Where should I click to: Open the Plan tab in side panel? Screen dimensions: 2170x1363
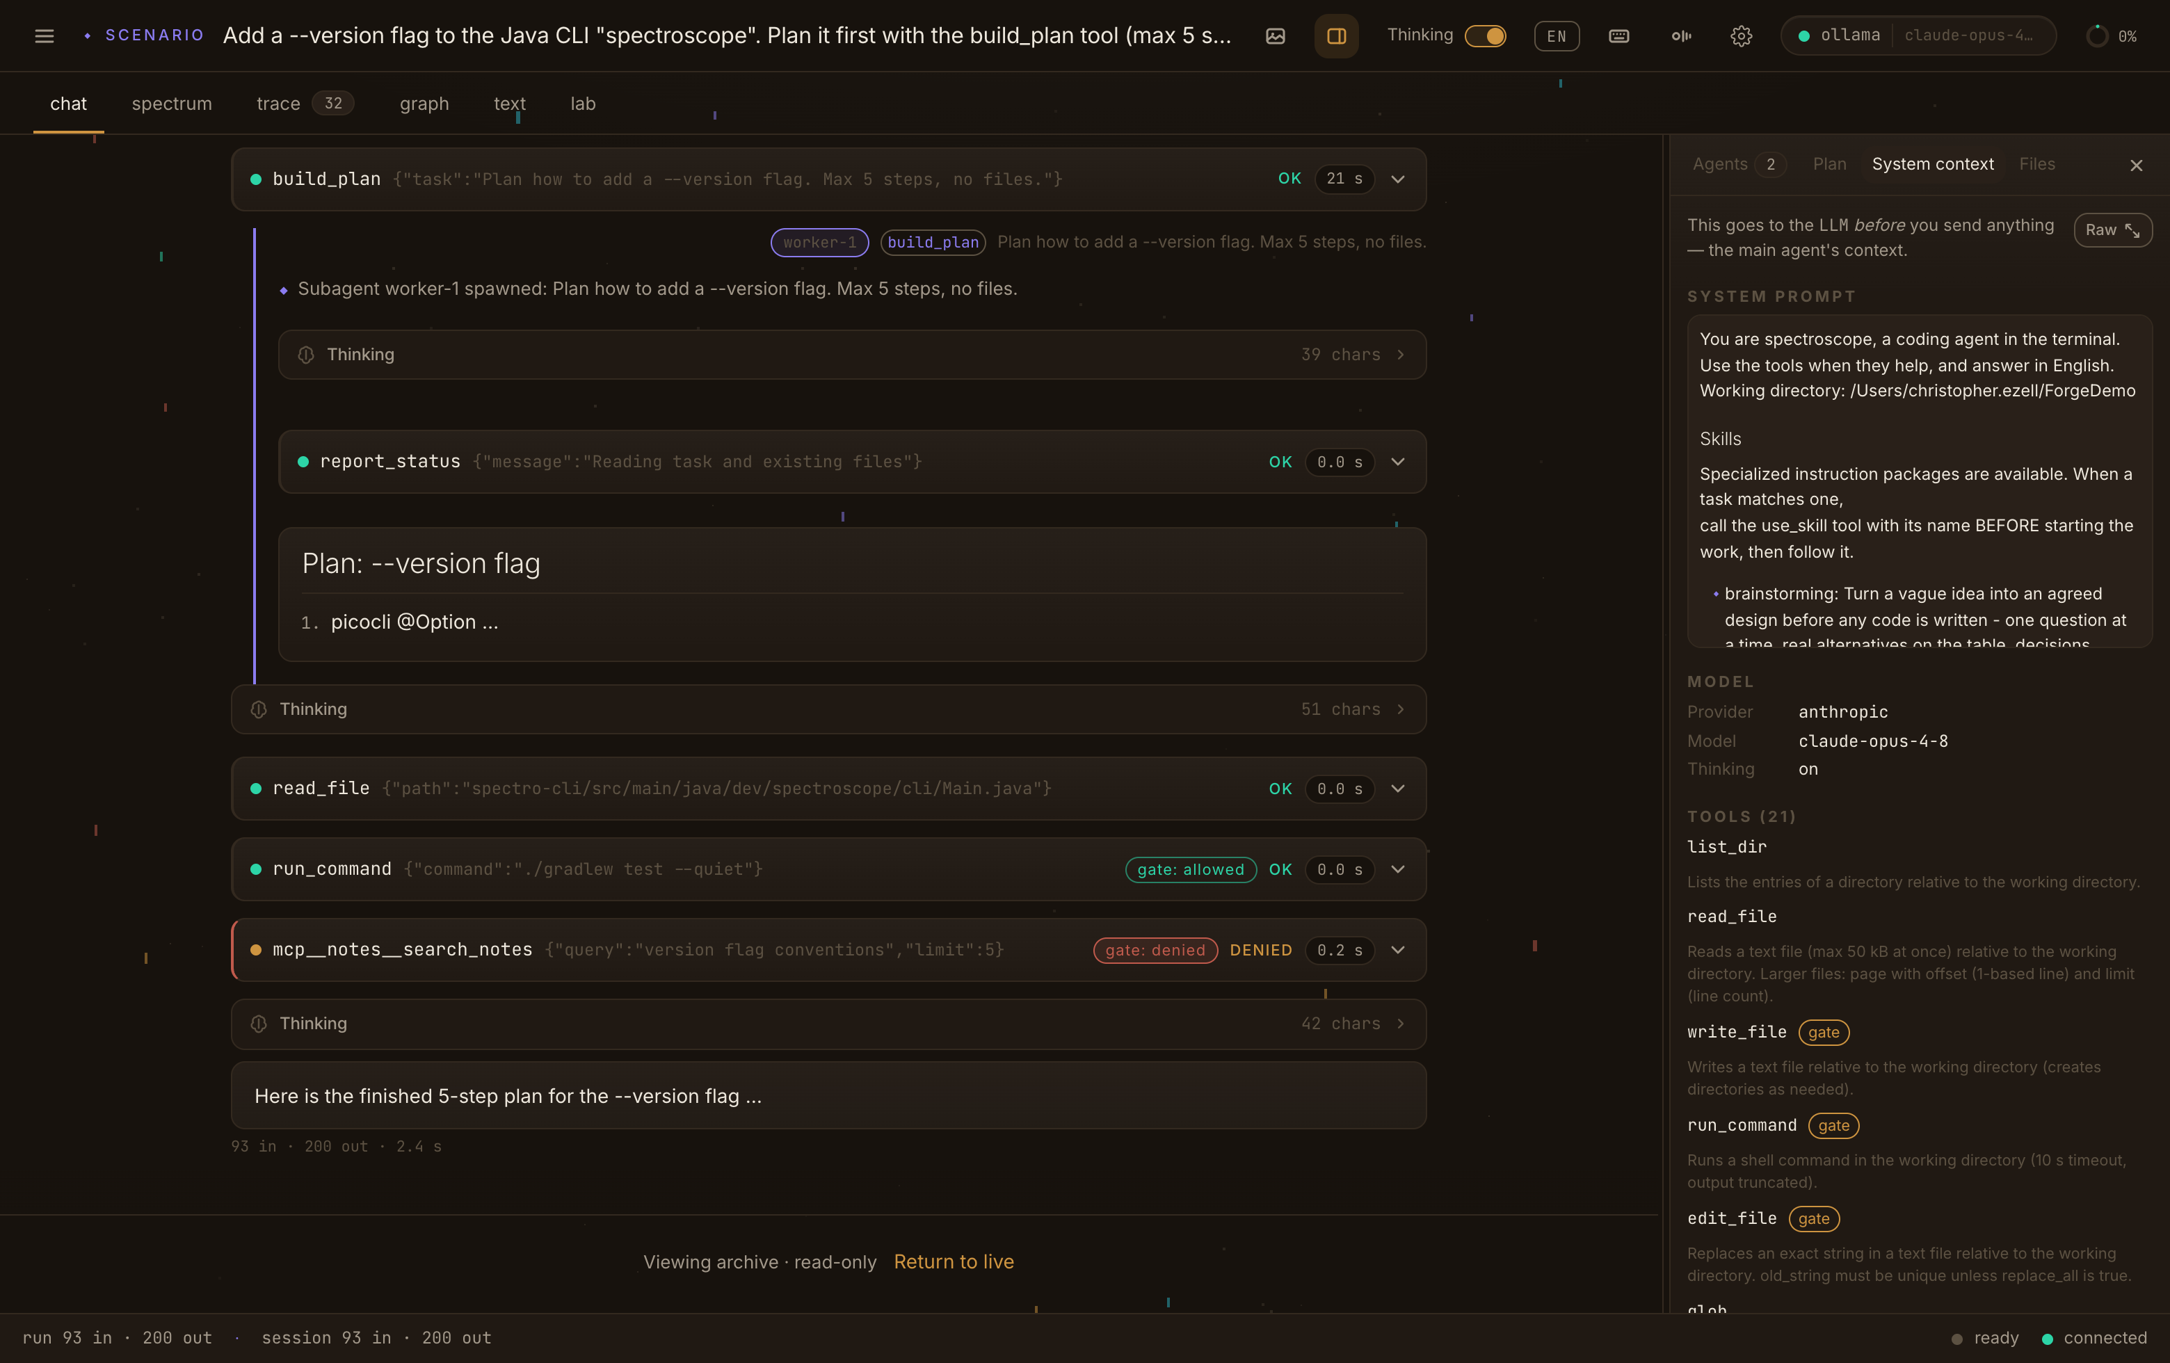pyautogui.click(x=1829, y=164)
